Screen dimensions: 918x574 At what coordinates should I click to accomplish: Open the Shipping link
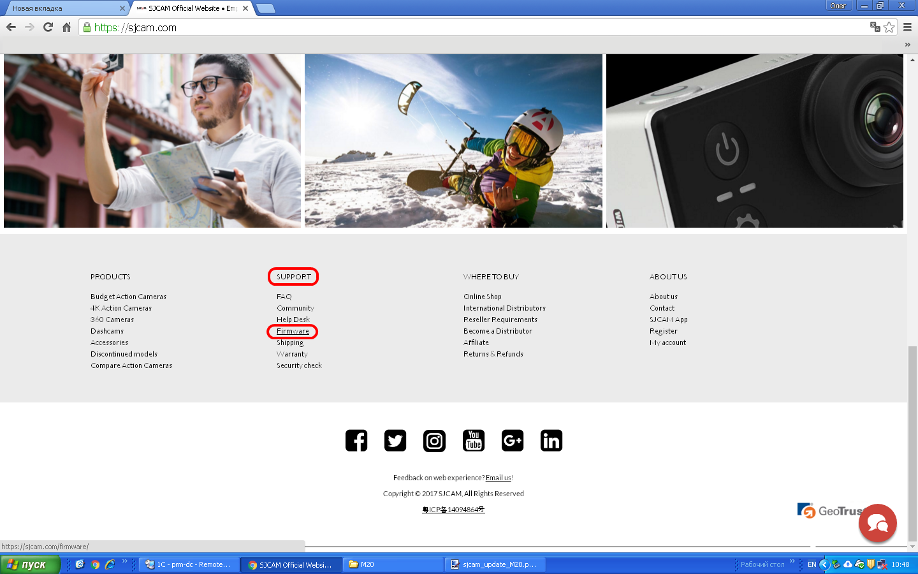tap(290, 342)
